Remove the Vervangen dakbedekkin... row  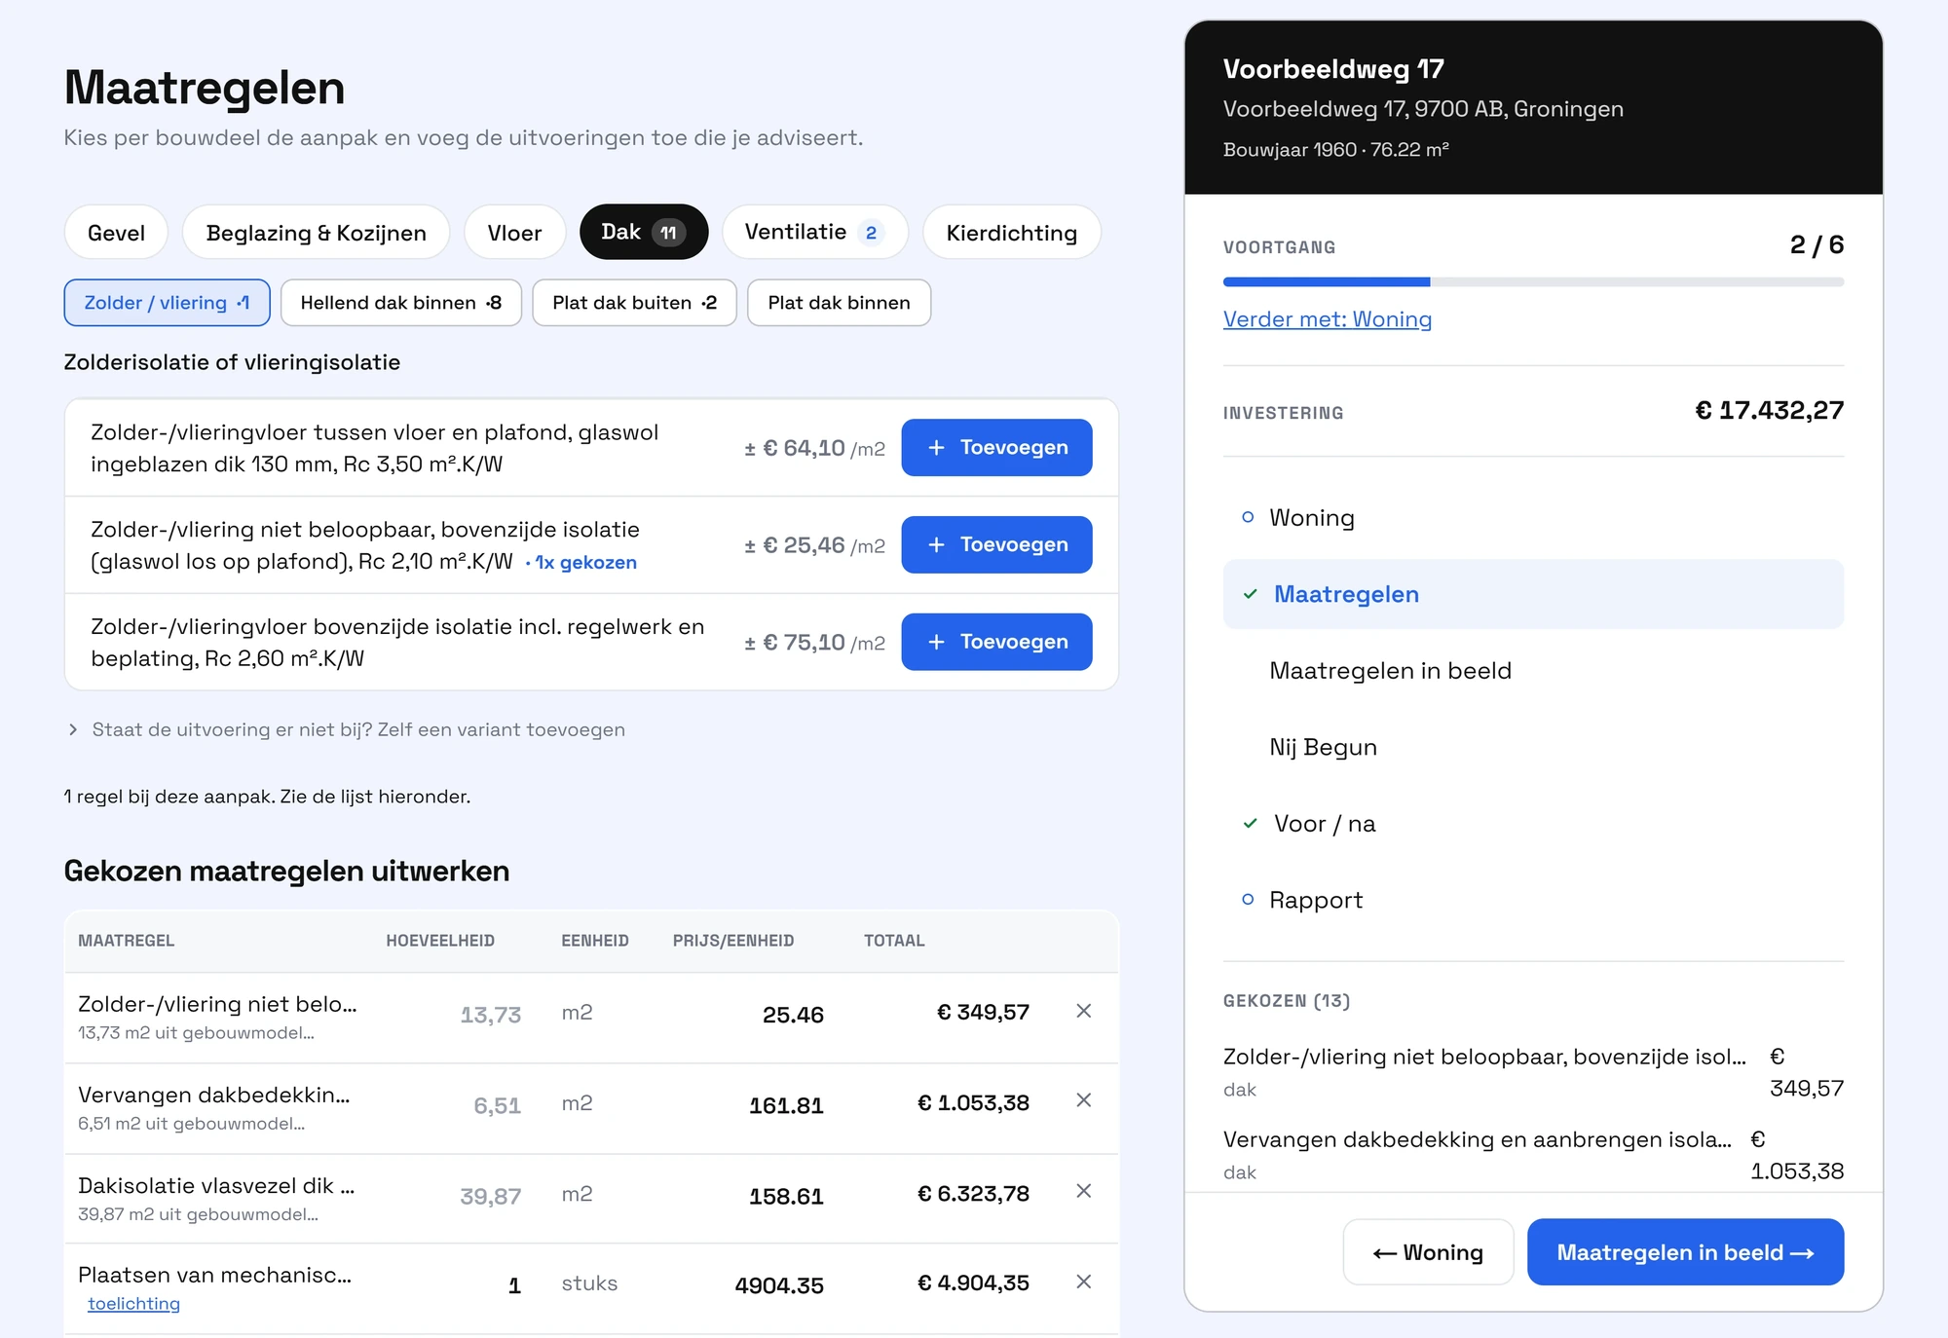[1083, 1100]
